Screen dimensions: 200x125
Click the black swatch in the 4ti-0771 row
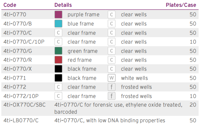pos(58,78)
